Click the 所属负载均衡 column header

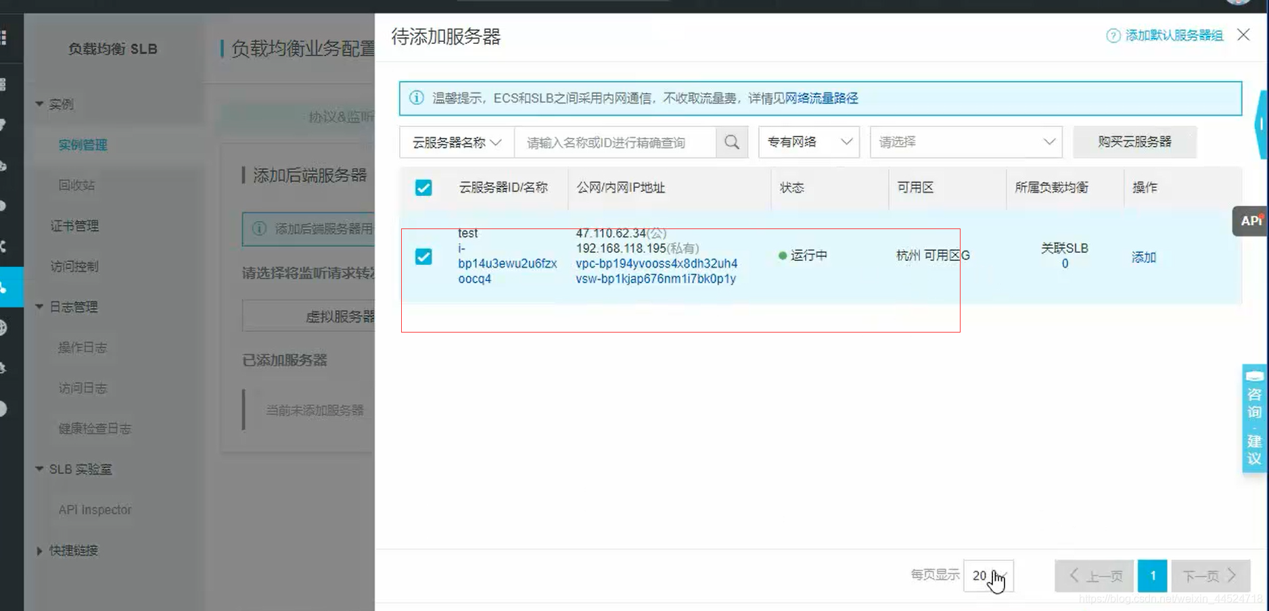[1051, 187]
